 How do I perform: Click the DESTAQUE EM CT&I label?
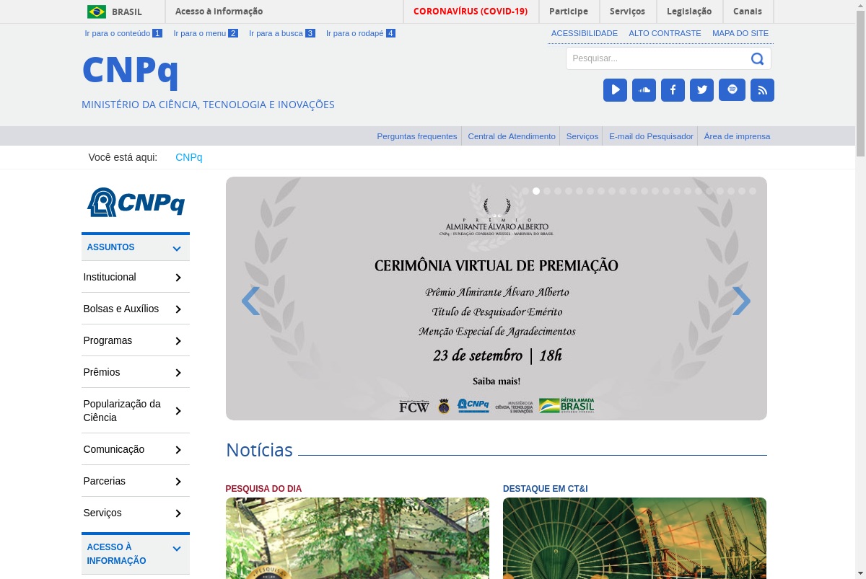tap(546, 489)
